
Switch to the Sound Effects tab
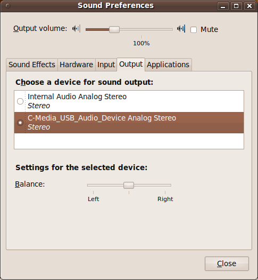click(32, 65)
